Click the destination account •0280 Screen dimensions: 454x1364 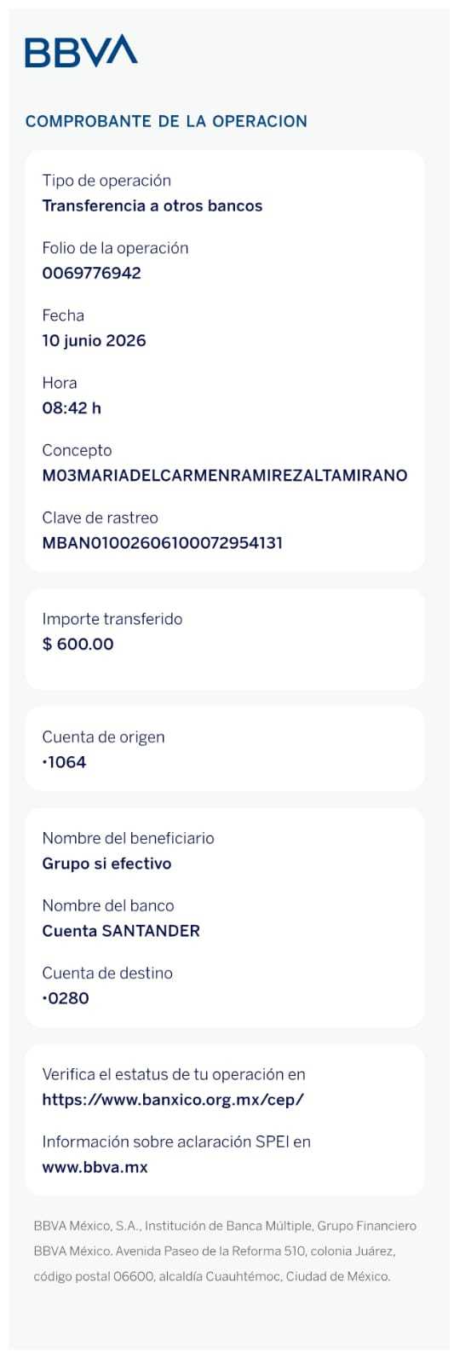pyautogui.click(x=66, y=998)
